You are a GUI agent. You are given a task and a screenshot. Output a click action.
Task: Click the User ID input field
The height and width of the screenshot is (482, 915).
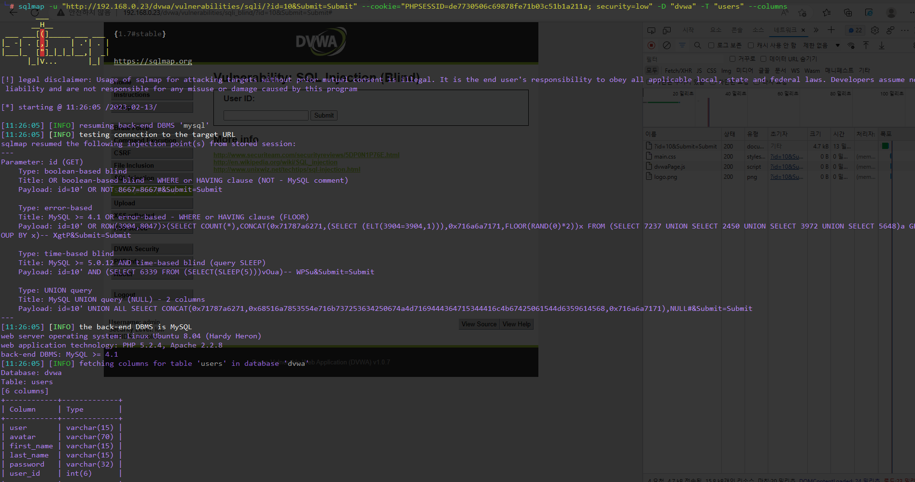[x=266, y=115]
